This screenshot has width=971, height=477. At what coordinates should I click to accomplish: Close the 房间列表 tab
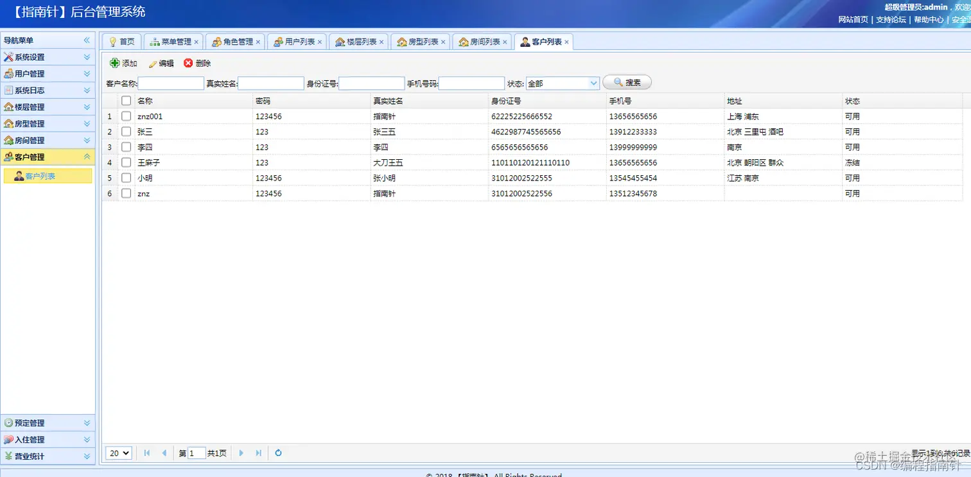tap(505, 42)
